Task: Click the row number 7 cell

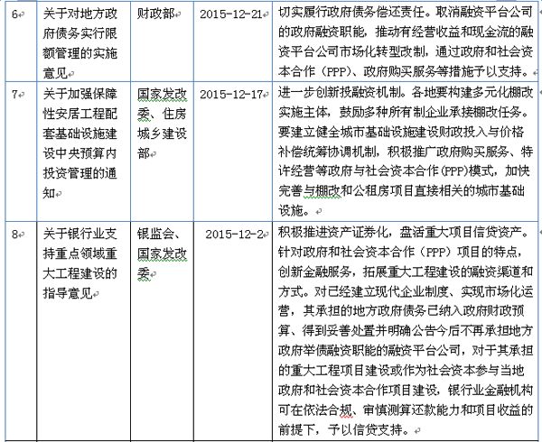Action: [x=21, y=152]
